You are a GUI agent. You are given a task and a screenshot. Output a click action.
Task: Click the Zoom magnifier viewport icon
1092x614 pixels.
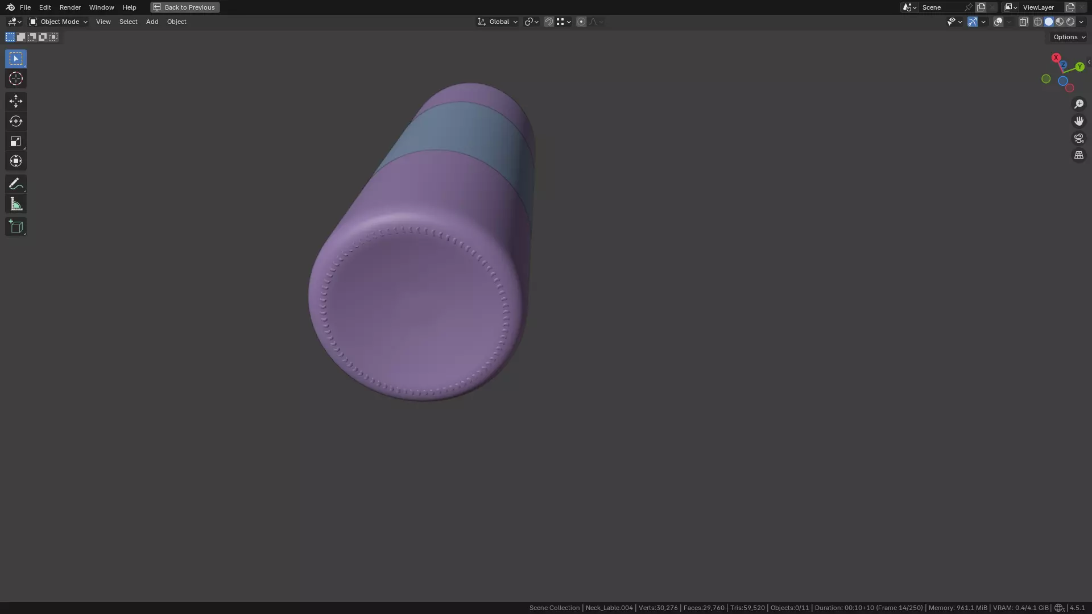[1079, 104]
